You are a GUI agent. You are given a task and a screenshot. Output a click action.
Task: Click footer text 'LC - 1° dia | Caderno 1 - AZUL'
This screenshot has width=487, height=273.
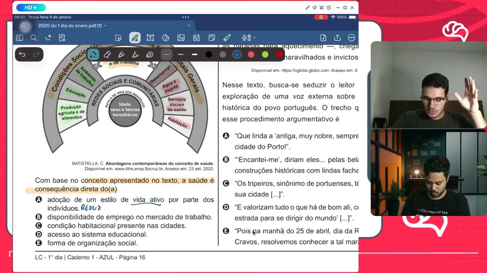[76, 257]
